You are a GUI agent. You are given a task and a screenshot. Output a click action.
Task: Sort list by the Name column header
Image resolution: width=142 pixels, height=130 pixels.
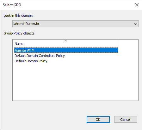(66, 44)
